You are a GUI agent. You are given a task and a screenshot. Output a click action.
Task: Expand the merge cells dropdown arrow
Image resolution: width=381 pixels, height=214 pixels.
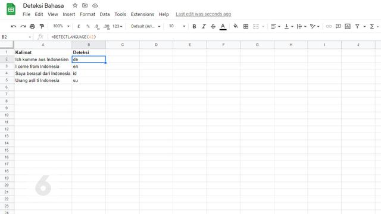(263, 26)
